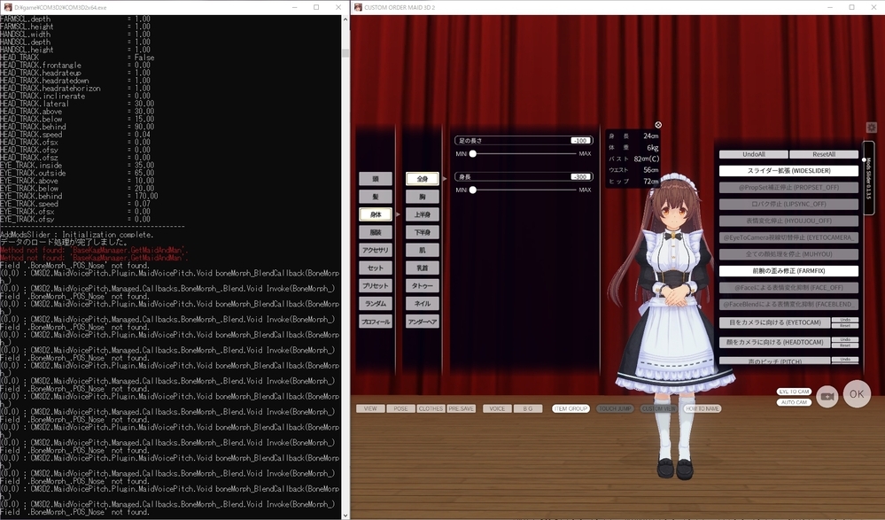This screenshot has height=520, width=885.
Task: Select the 頭 (head) category
Action: pyautogui.click(x=376, y=179)
